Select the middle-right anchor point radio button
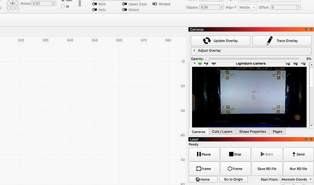 (x=16, y=3)
